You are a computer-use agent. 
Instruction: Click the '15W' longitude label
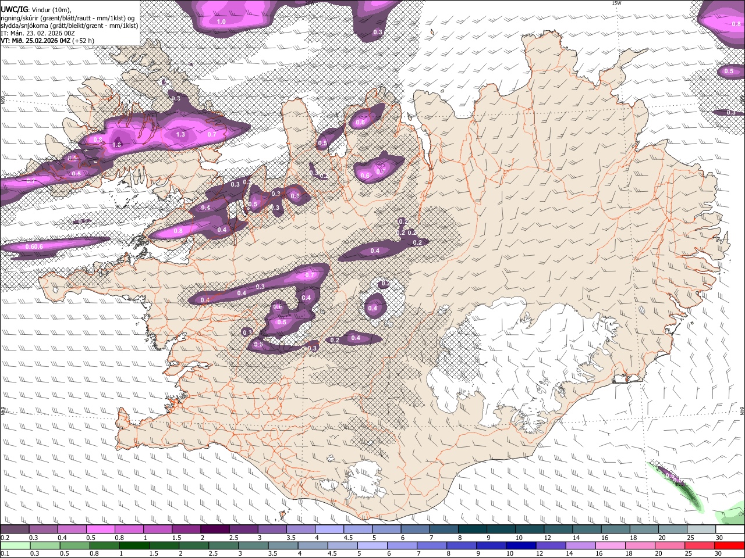617,3
